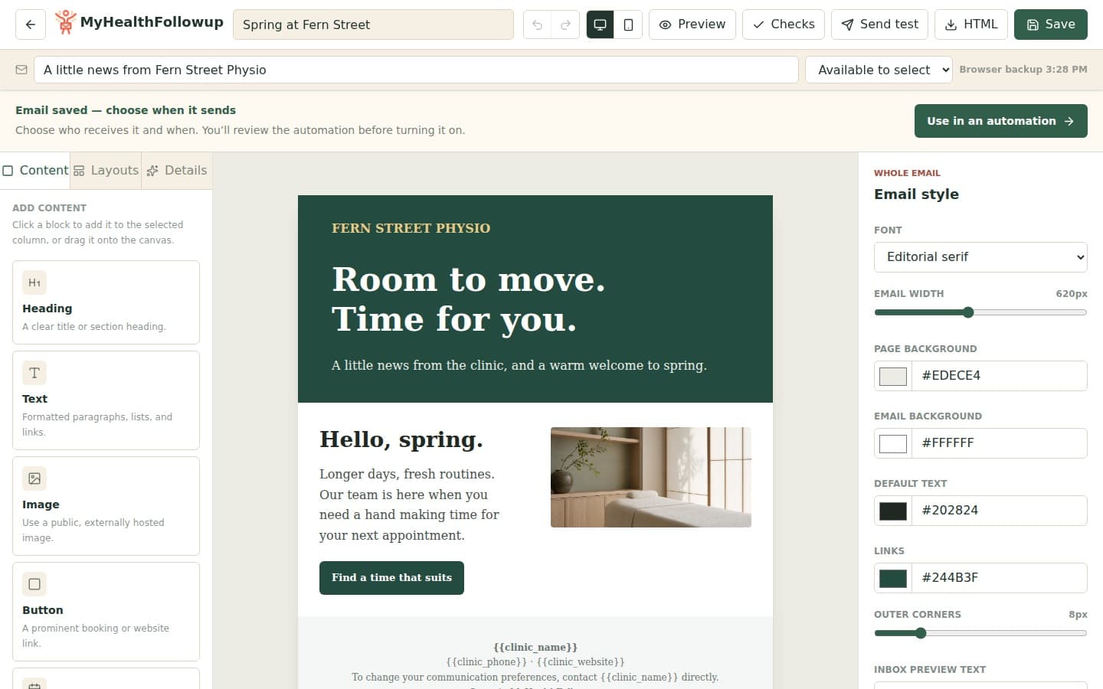
Task: Adjust the Email width slider
Action: click(x=980, y=312)
